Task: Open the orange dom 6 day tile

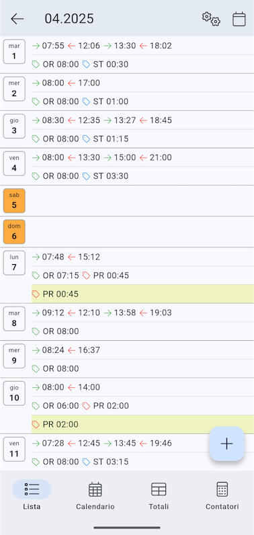Action: pos(14,232)
